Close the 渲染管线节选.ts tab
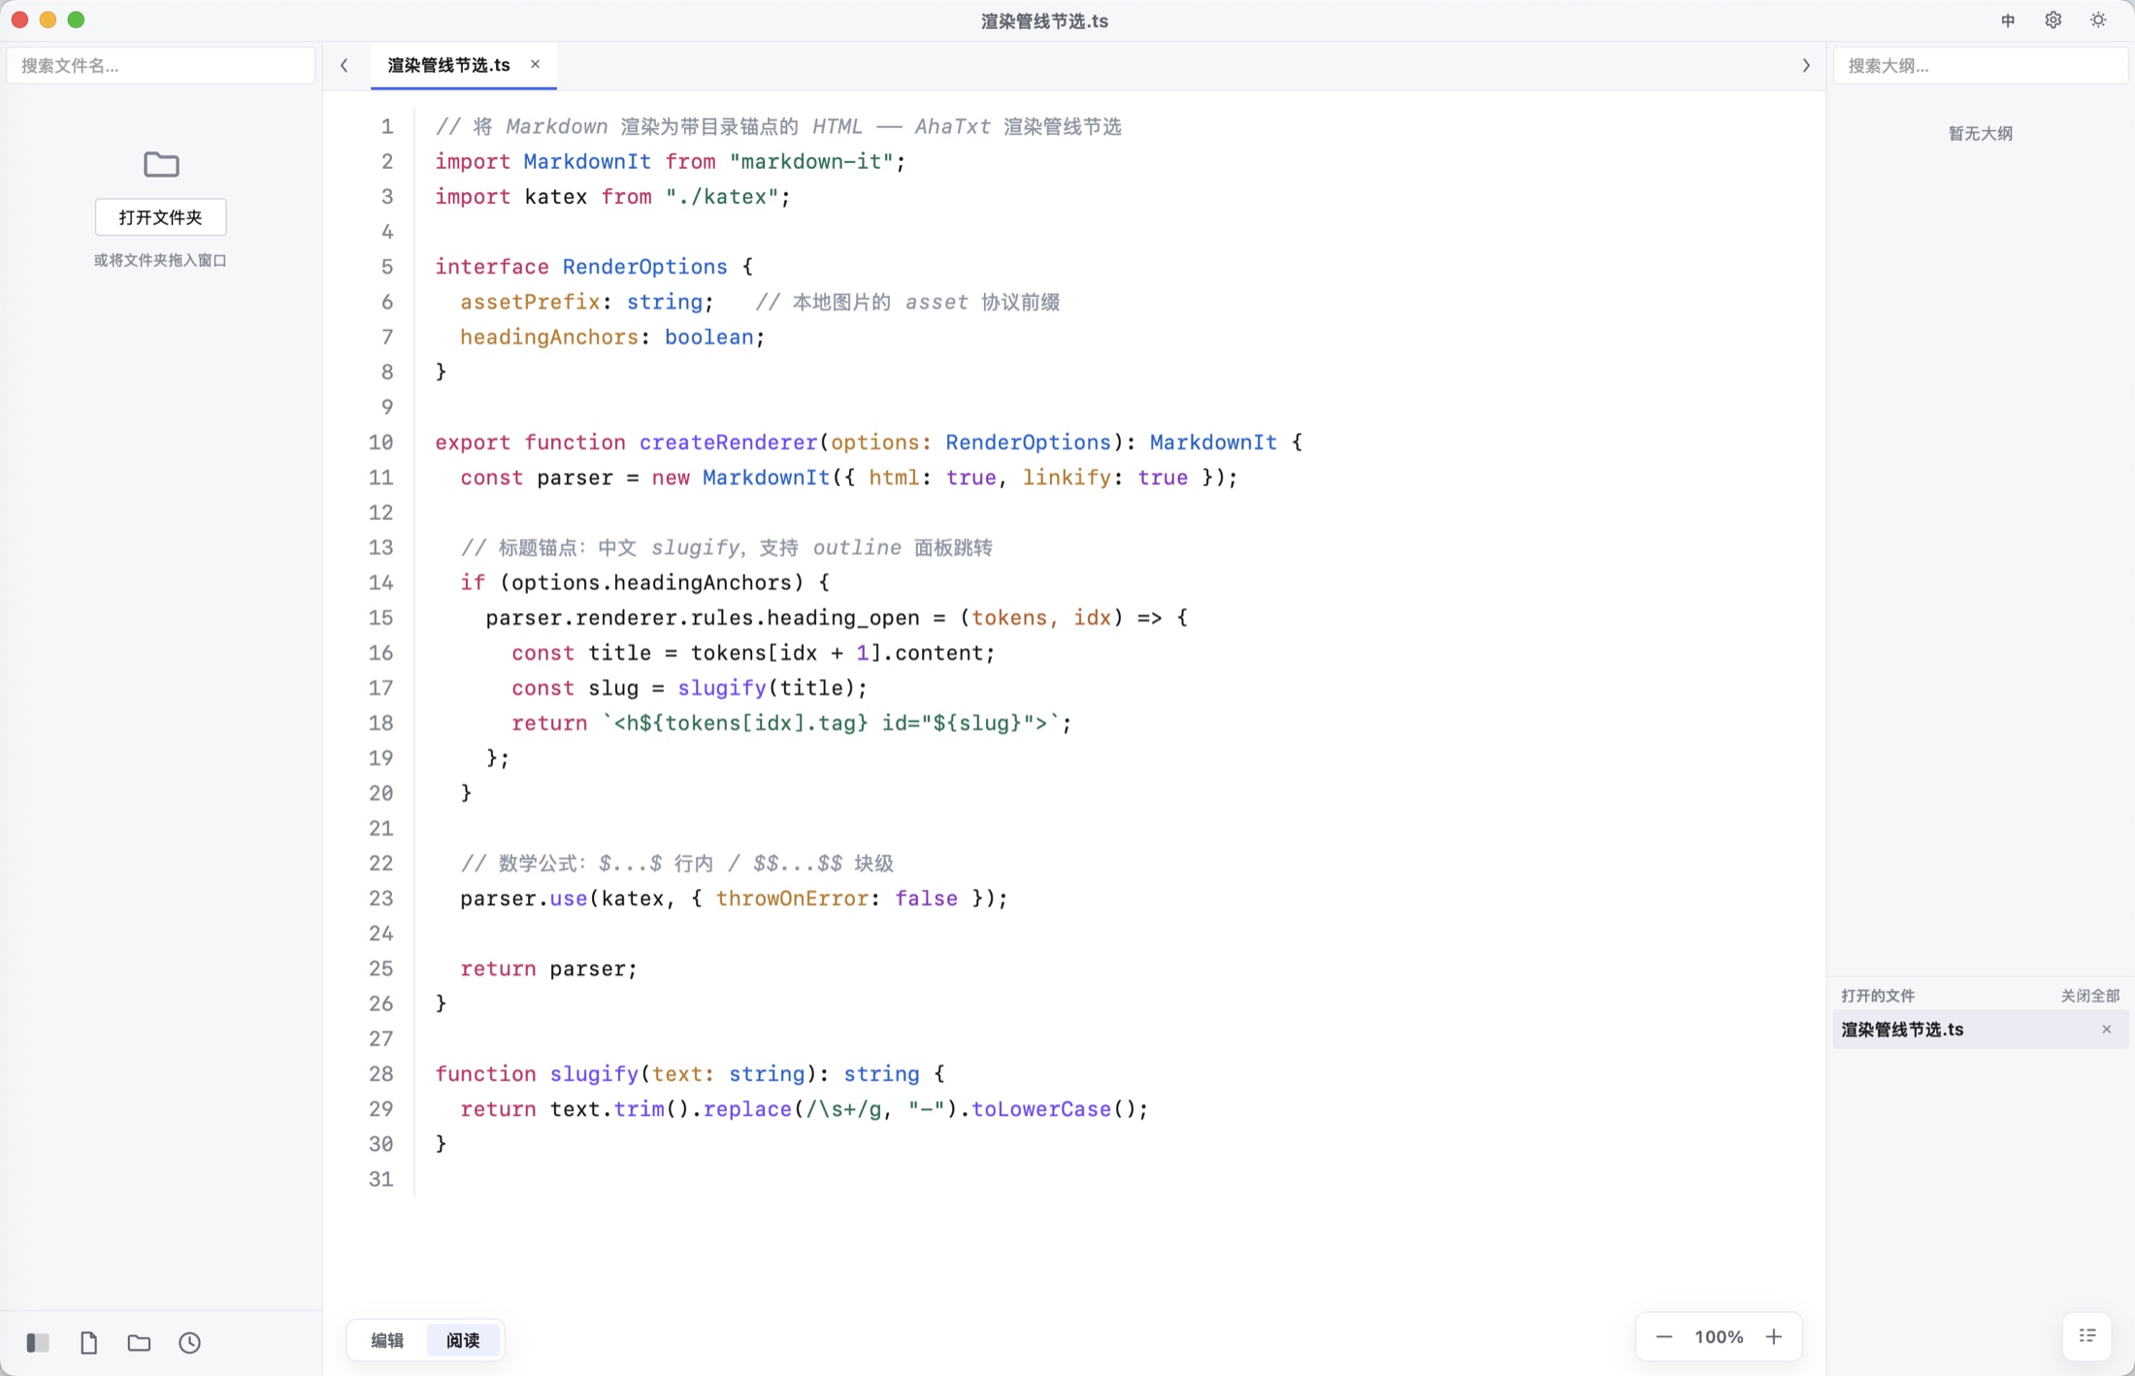The height and width of the screenshot is (1376, 2135). (535, 64)
